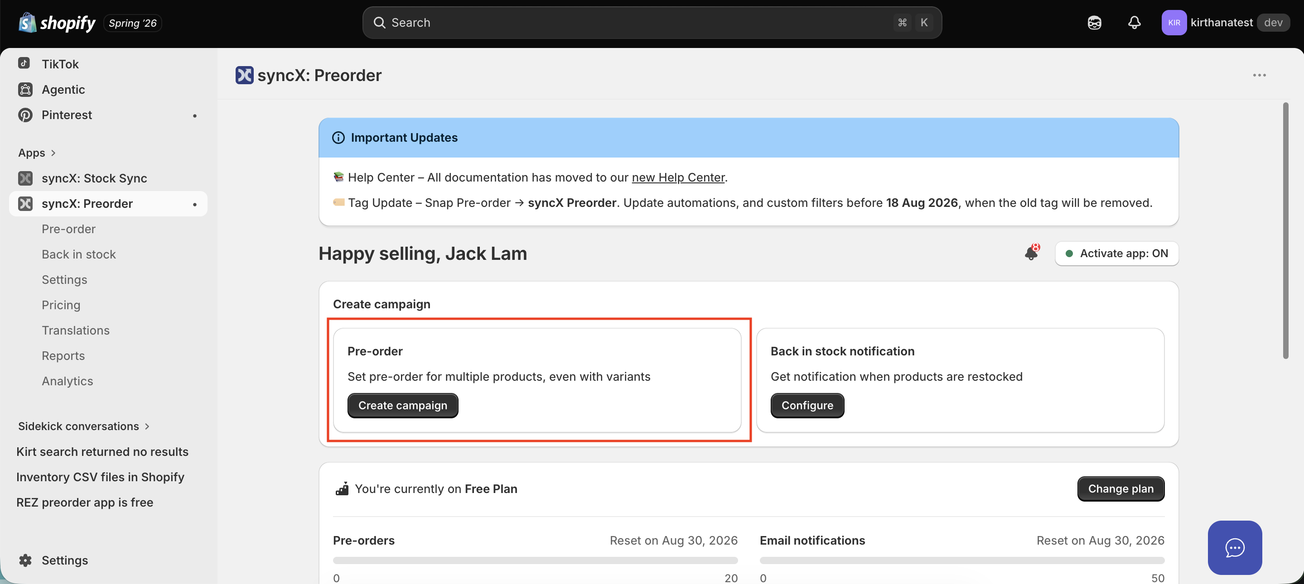The image size is (1304, 584).
Task: Click the Change plan button
Action: [x=1120, y=489]
